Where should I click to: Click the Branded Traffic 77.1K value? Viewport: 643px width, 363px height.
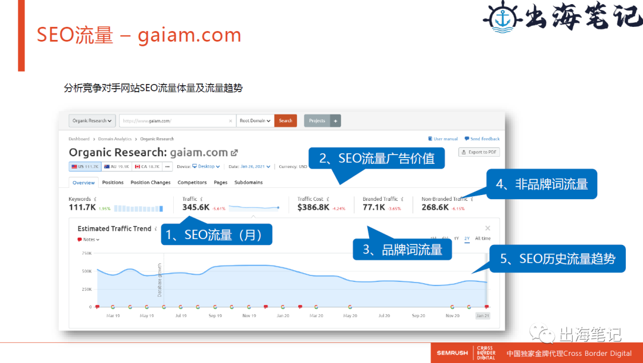coord(373,207)
